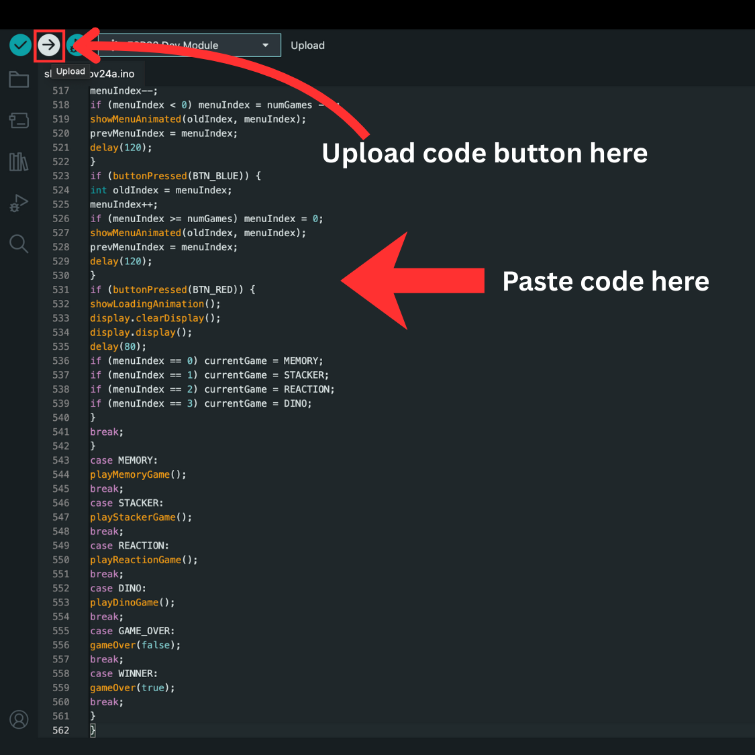755x755 pixels.
Task: Open the Search magnifier panel
Action: (19, 244)
